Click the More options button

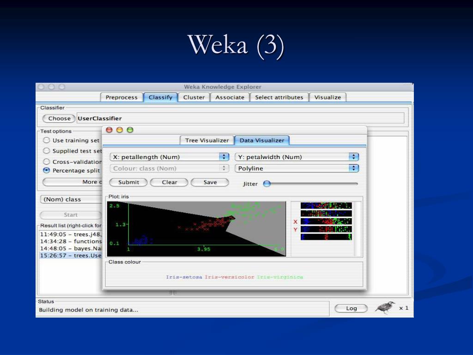tap(73, 182)
